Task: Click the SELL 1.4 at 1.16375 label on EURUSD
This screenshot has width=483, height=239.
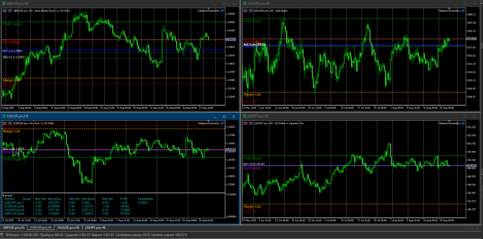Action: pos(13,149)
